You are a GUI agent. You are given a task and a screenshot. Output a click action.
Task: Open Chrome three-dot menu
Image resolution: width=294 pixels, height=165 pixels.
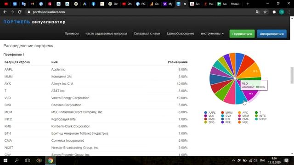coord(289,12)
